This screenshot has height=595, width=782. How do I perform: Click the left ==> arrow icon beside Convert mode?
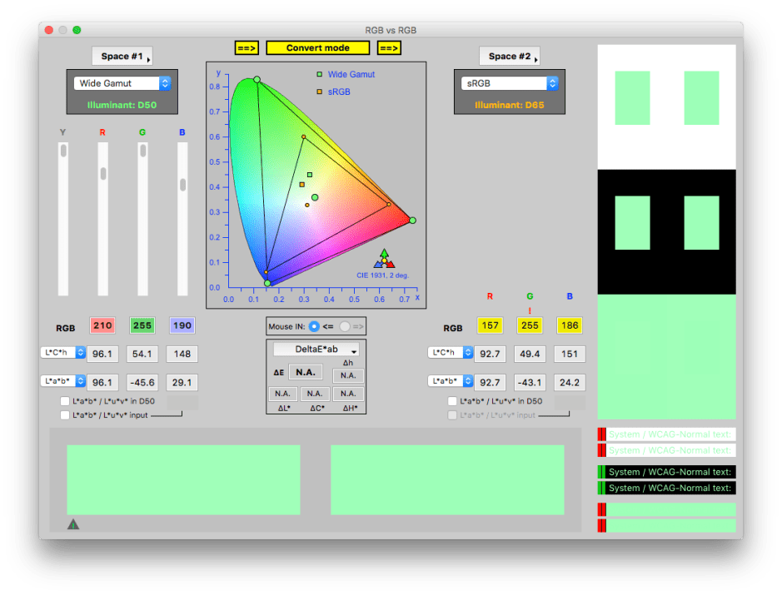[x=247, y=47]
